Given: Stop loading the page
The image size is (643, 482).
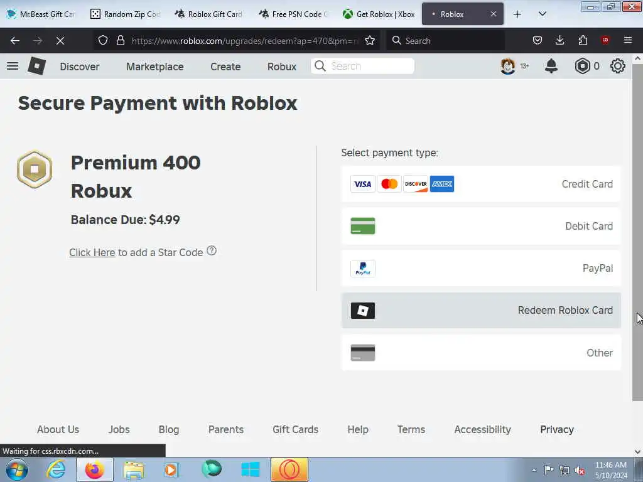Looking at the screenshot, I should [60, 41].
